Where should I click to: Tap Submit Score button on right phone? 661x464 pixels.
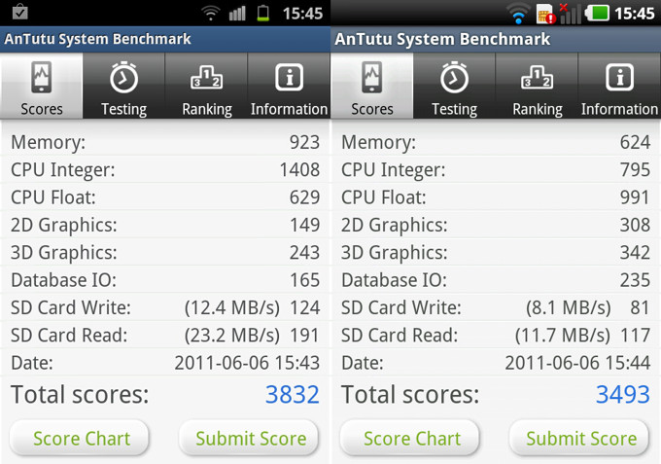point(579,439)
